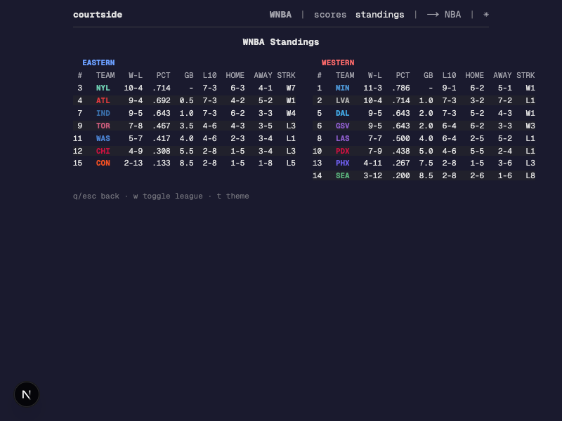The height and width of the screenshot is (421, 562).
Task: Click IND's W4 streak
Action: point(291,113)
